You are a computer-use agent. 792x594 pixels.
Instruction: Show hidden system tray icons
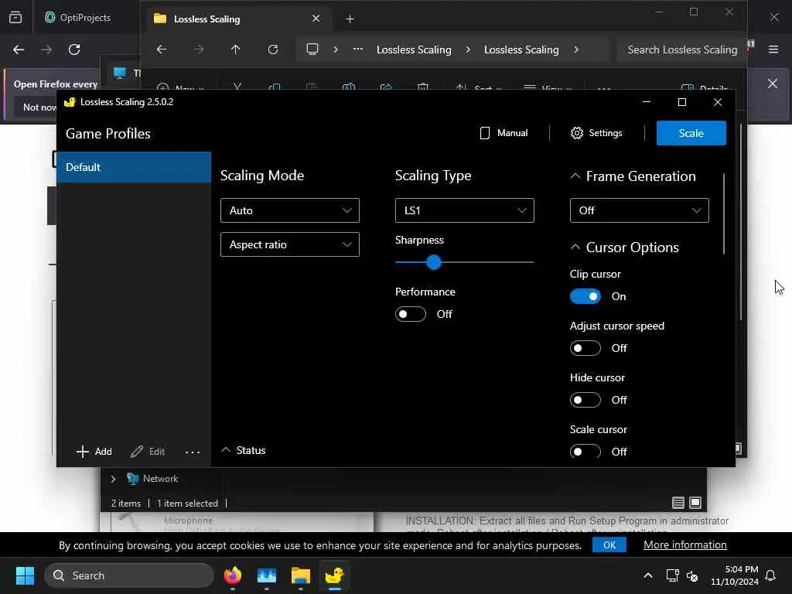tap(648, 575)
